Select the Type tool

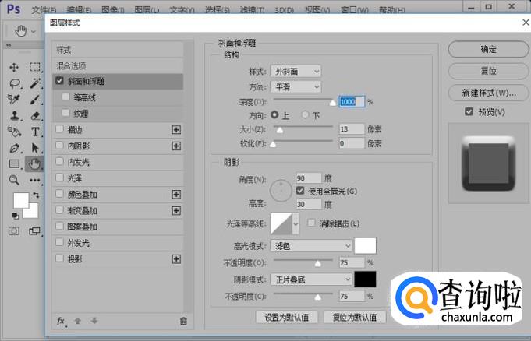(35, 132)
